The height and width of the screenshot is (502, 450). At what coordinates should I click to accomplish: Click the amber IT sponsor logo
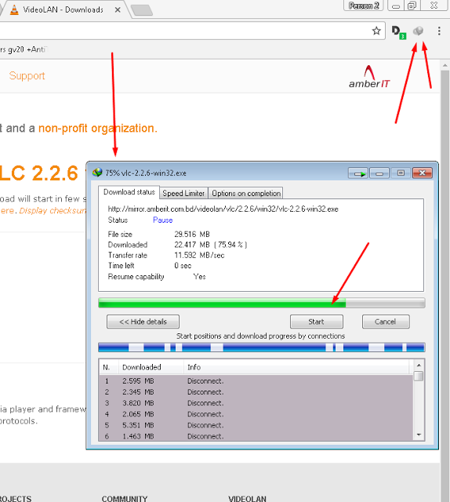[369, 77]
